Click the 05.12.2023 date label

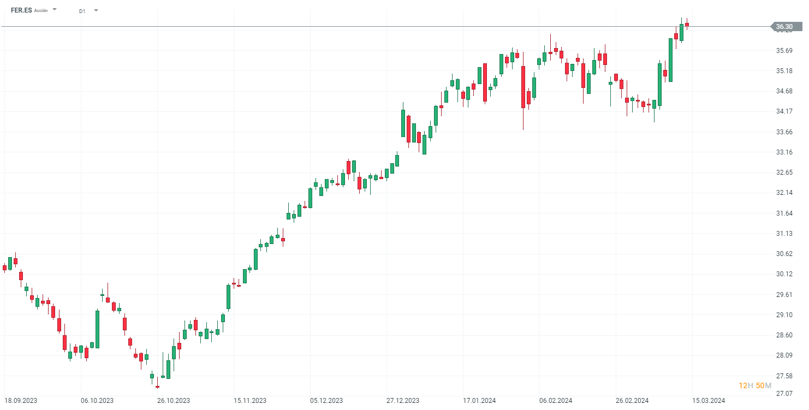pyautogui.click(x=326, y=401)
